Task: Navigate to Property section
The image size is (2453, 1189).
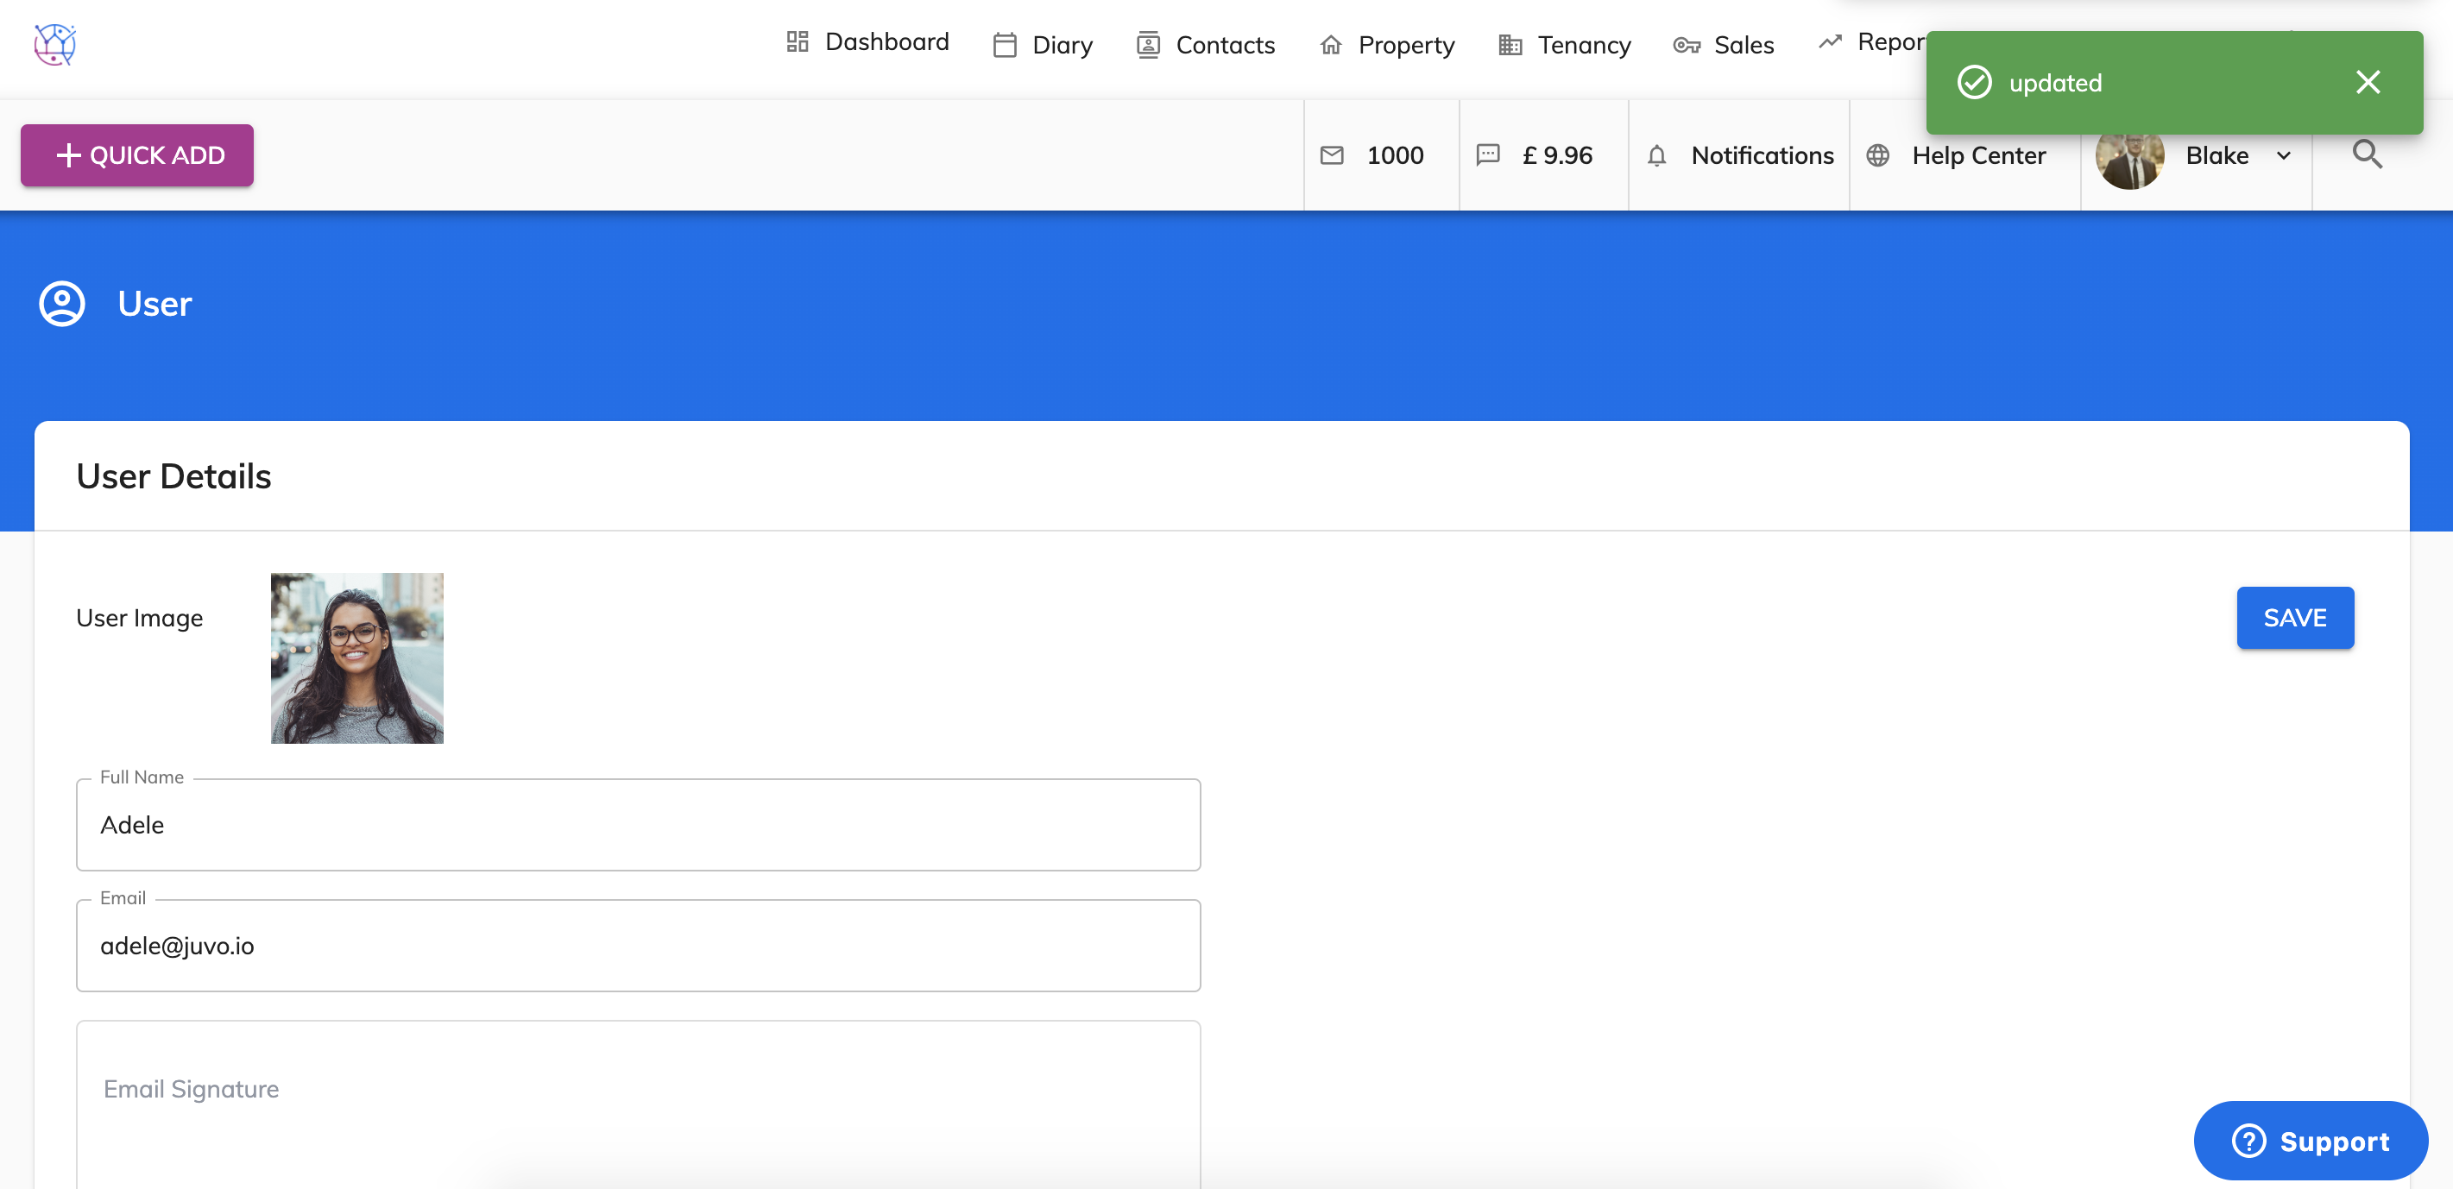Action: pos(1386,45)
